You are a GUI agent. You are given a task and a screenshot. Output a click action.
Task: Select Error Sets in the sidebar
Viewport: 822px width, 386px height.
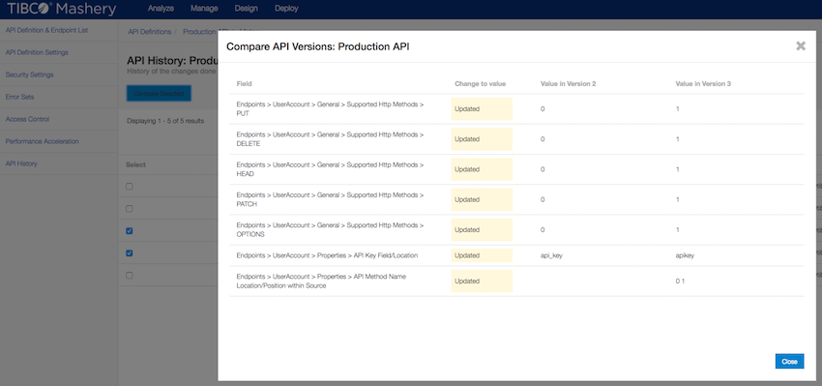tap(19, 97)
